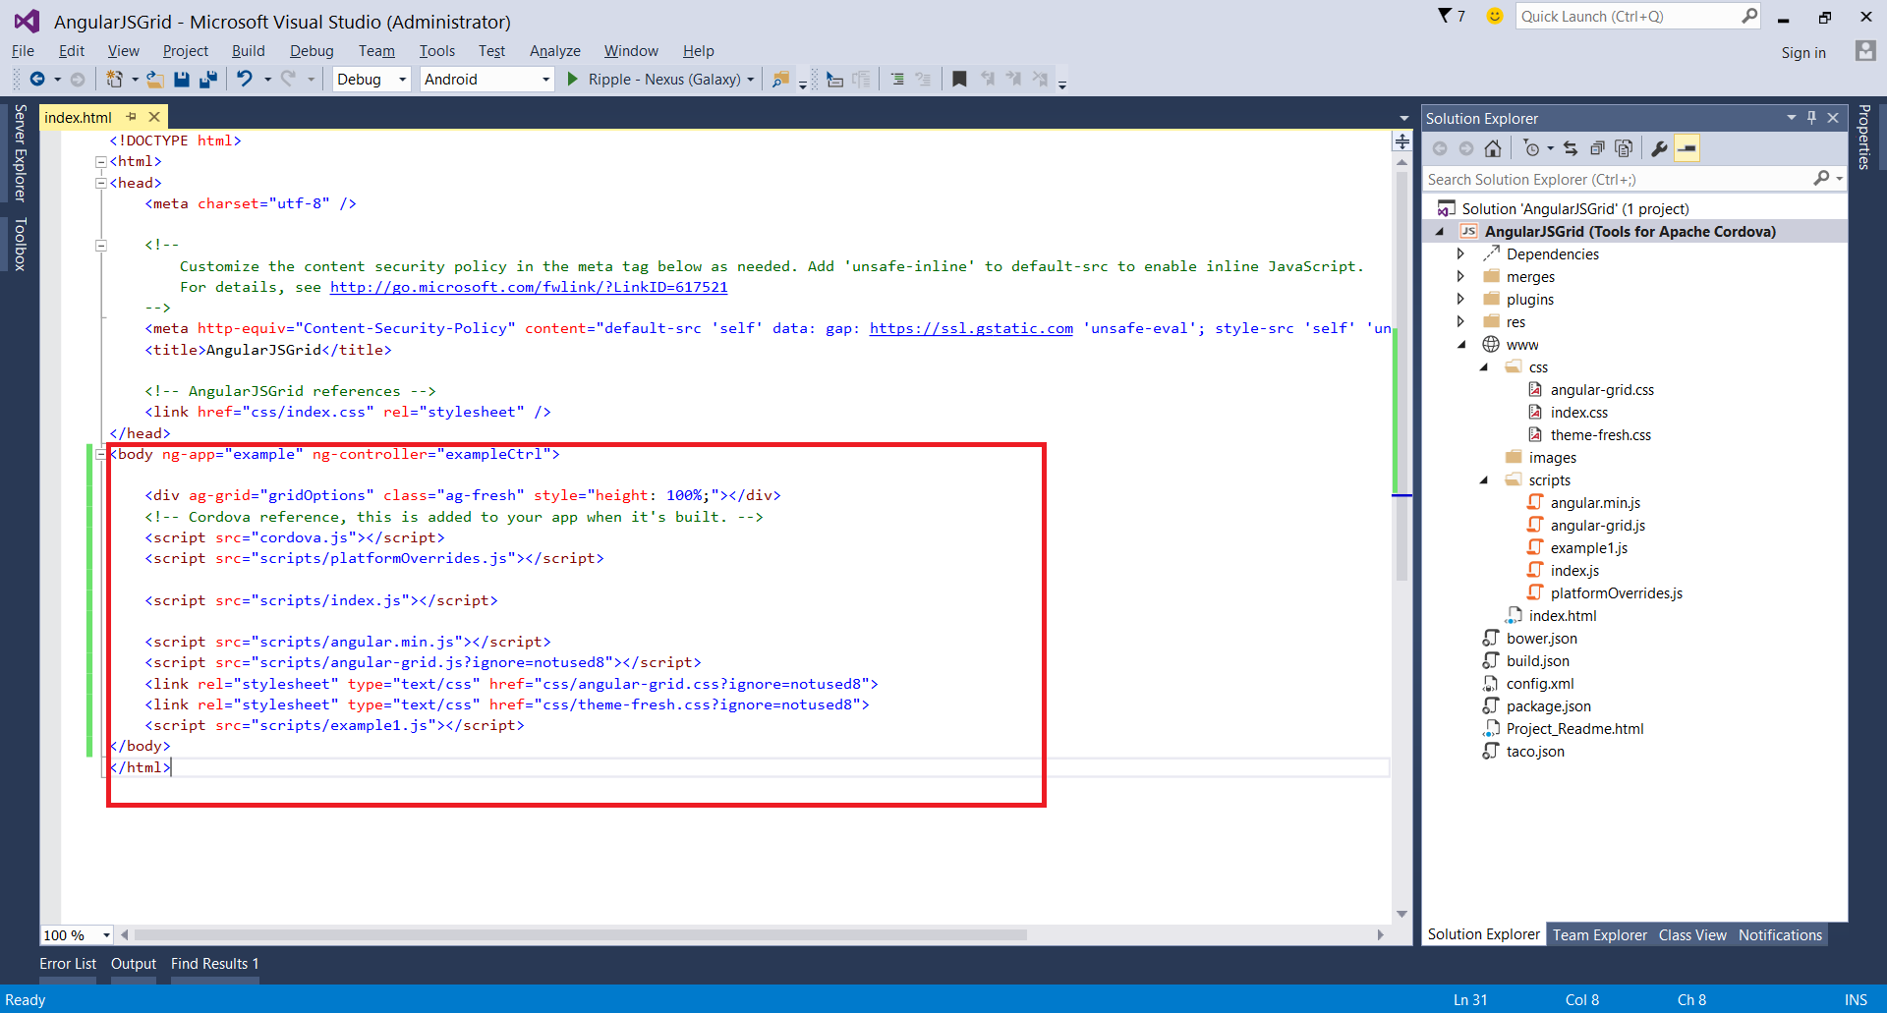Collapse the scripts folder
The width and height of the screenshot is (1887, 1013).
(x=1484, y=480)
